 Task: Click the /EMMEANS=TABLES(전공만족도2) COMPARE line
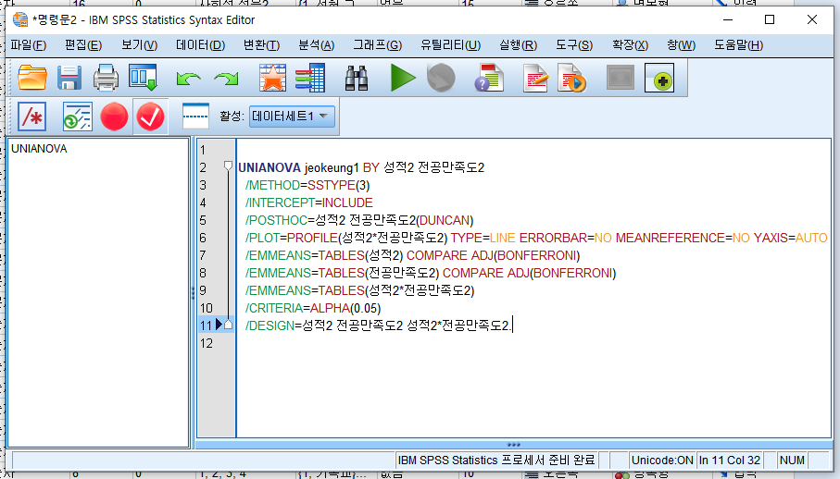(431, 273)
